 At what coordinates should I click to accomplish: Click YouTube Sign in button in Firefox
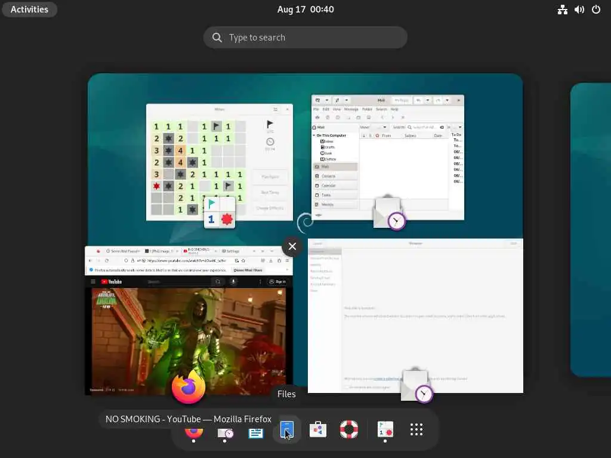(x=277, y=281)
